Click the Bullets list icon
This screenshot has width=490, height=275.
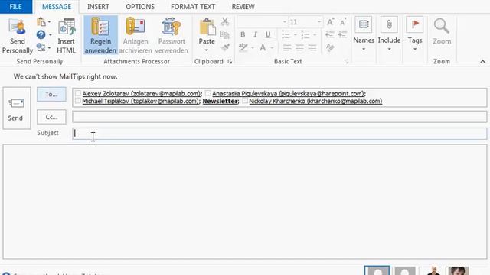point(286,34)
